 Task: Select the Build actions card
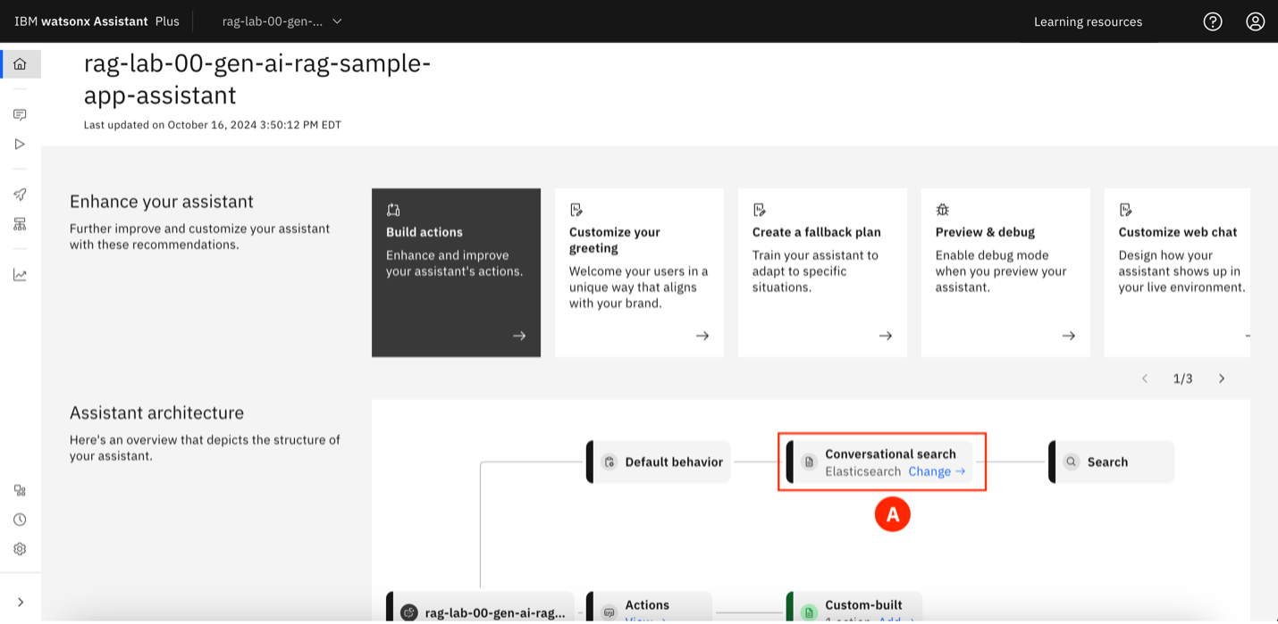point(456,272)
